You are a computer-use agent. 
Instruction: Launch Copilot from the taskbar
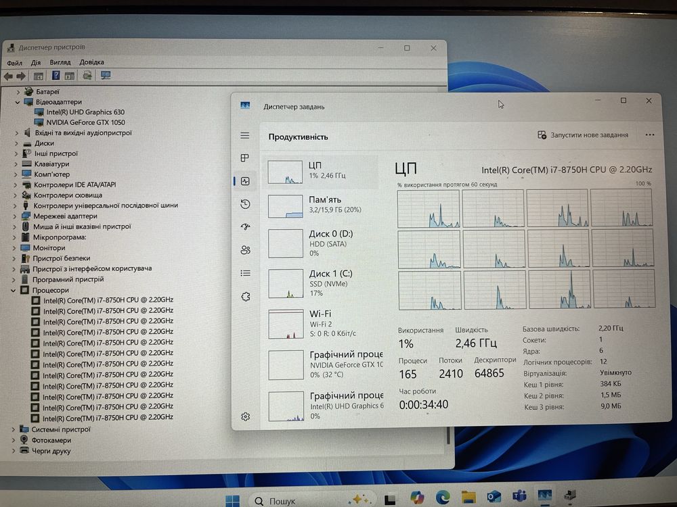tap(418, 498)
